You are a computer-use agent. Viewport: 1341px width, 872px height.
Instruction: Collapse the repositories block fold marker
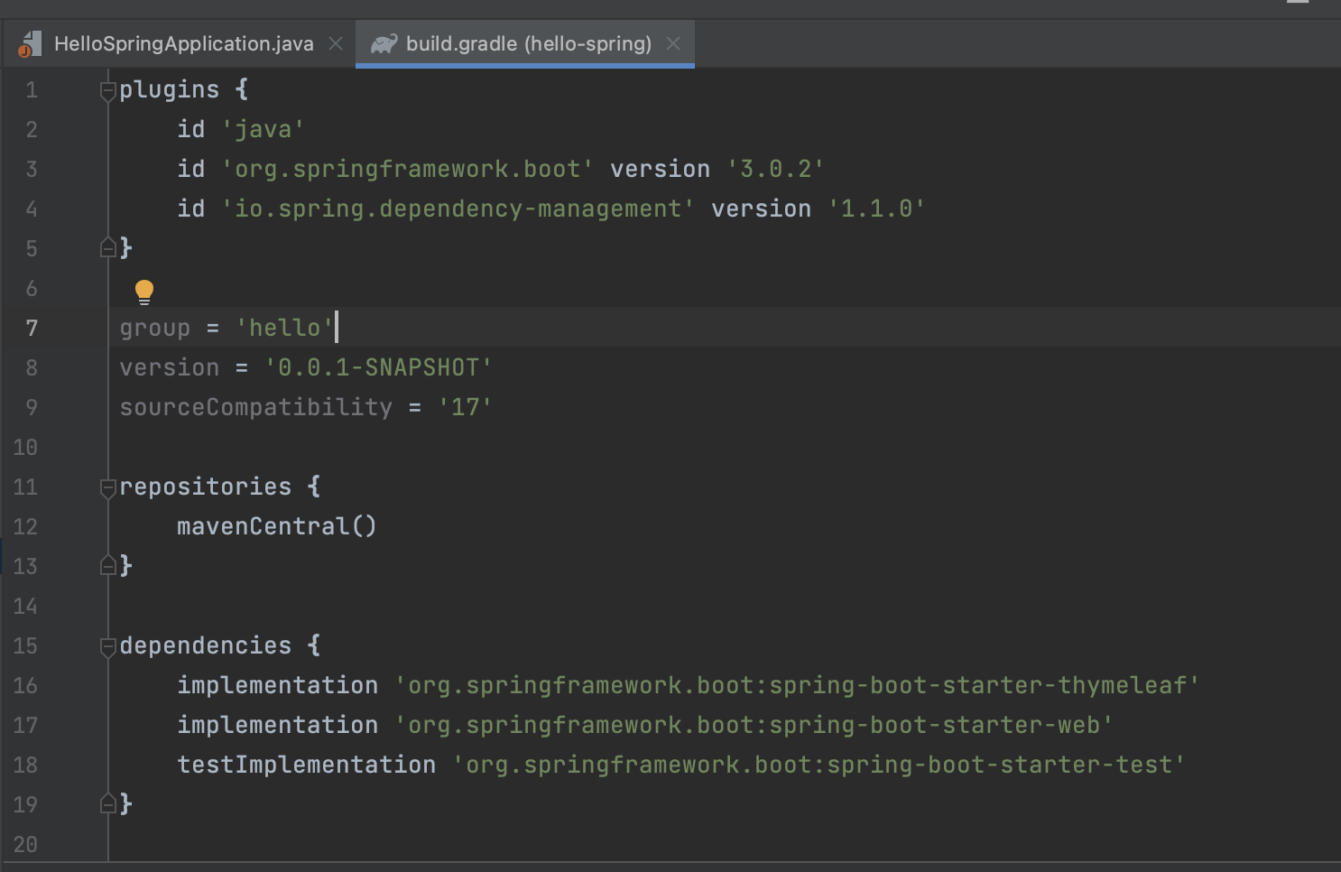[108, 487]
